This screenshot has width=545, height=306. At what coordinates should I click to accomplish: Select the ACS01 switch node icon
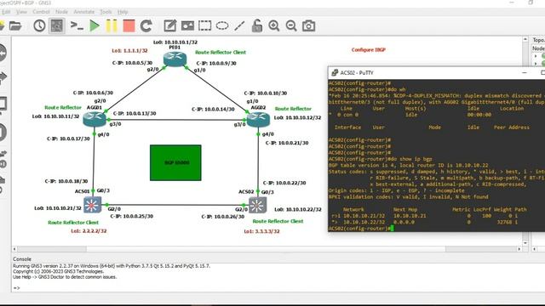(x=92, y=205)
